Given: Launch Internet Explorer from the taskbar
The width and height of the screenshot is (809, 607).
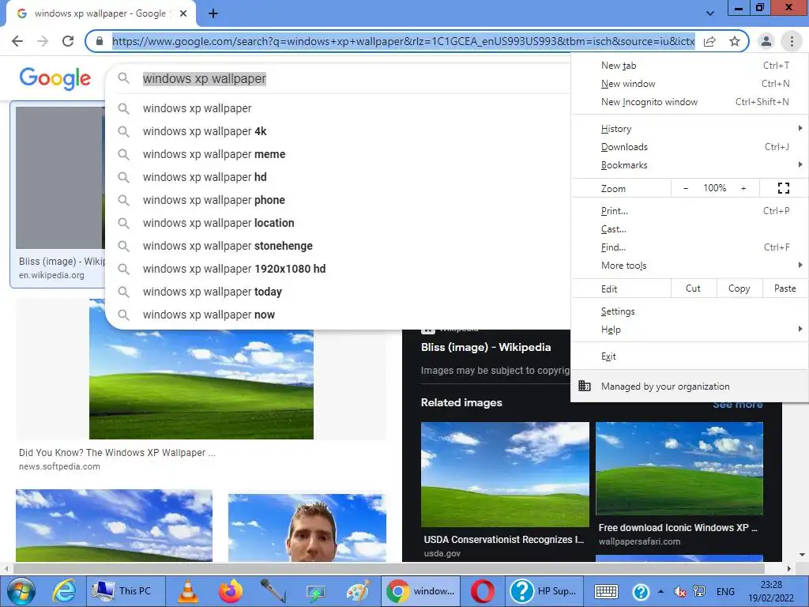Looking at the screenshot, I should click(64, 591).
